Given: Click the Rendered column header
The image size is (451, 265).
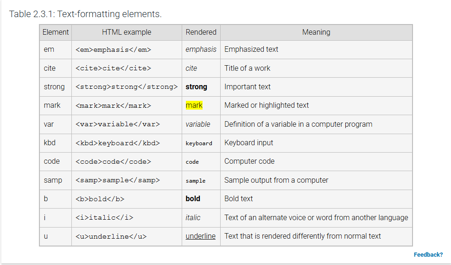Looking at the screenshot, I should click(201, 32).
